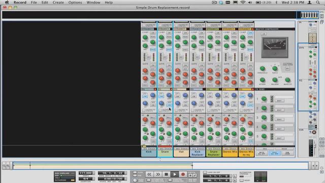Open the Options menu
325x183 pixels.
75,3
